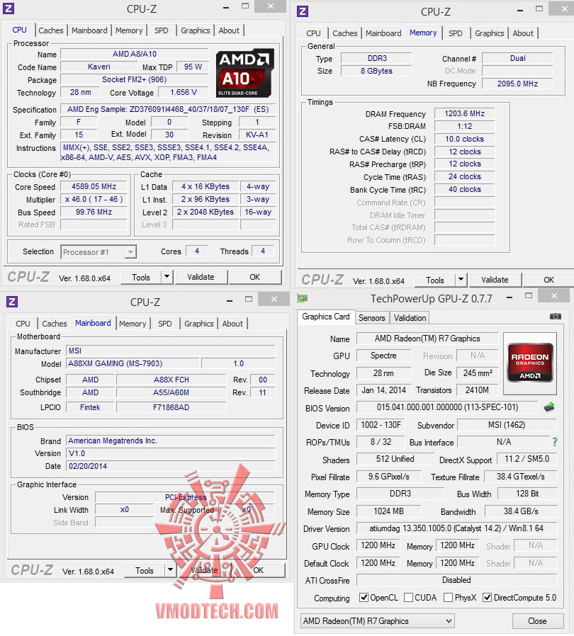Click OK in top-left CPU-Z window
The width and height of the screenshot is (574, 636).
tap(254, 277)
